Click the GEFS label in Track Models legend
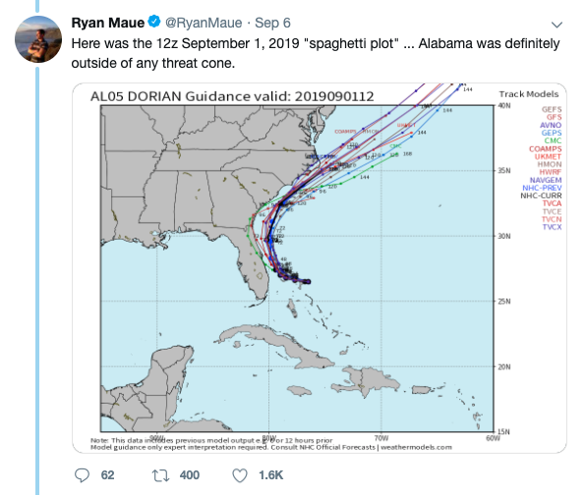 point(552,109)
